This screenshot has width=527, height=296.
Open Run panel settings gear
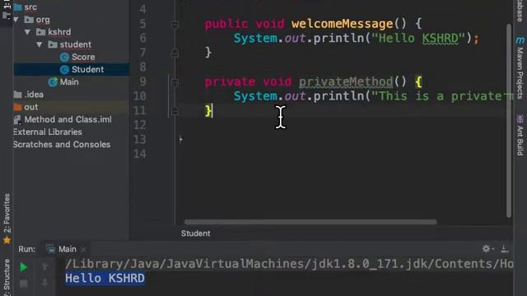pos(487,248)
